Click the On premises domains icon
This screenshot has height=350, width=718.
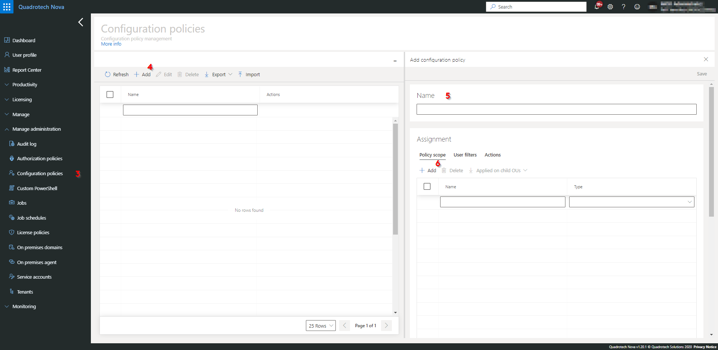click(x=12, y=247)
